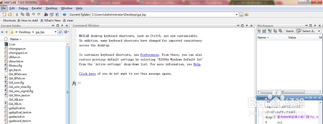
Task: Click the Cut scissors icon
Action: 17,14
